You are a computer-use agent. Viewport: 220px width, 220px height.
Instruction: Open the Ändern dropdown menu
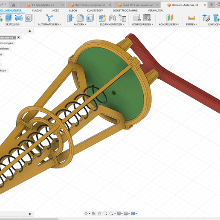point(80,24)
